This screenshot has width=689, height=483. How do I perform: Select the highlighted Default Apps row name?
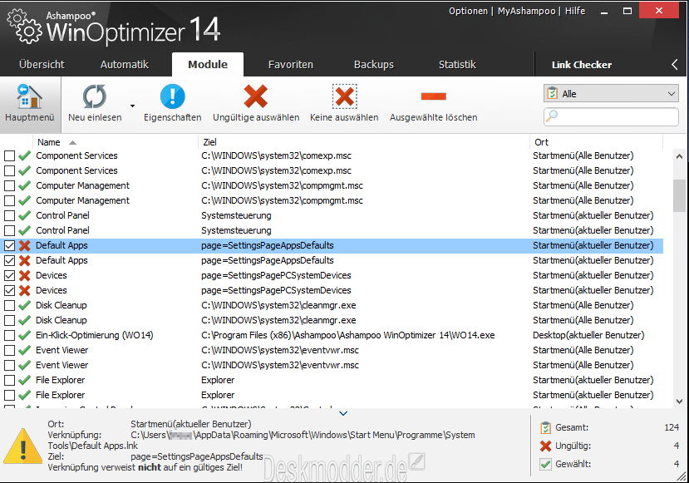(62, 245)
